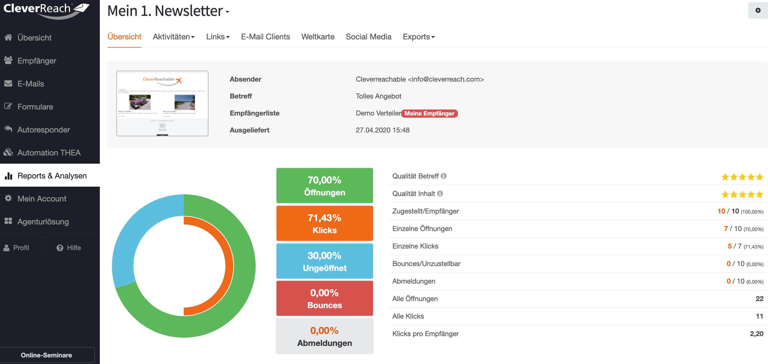Click the reply arrows icon for Autoresponder

point(8,129)
